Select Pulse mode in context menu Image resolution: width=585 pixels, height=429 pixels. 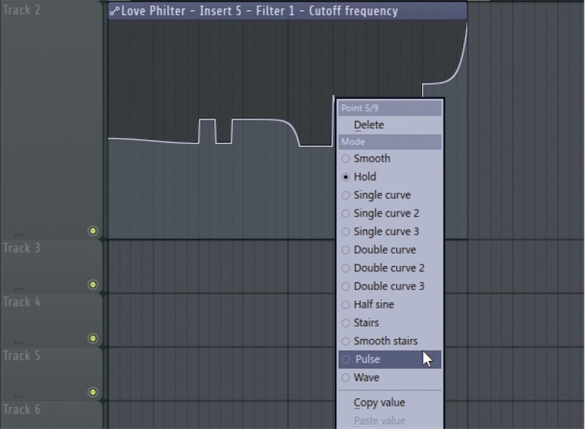pos(390,360)
